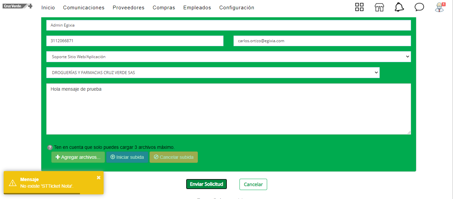Click the message text area
The image size is (453, 199).
click(228, 109)
